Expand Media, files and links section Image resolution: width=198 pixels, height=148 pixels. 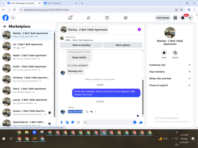pyautogui.click(x=170, y=79)
